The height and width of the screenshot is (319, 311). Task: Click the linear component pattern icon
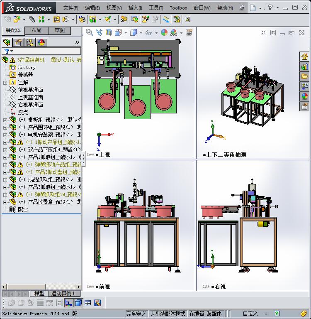coord(41,20)
